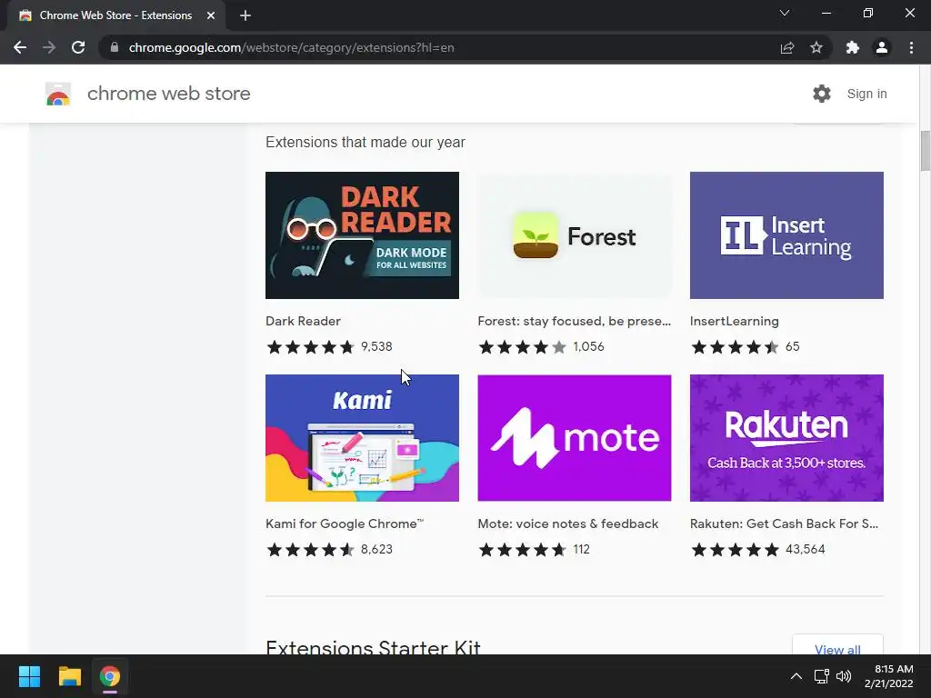931x698 pixels.
Task: Open the tab search chevron
Action: (785, 13)
